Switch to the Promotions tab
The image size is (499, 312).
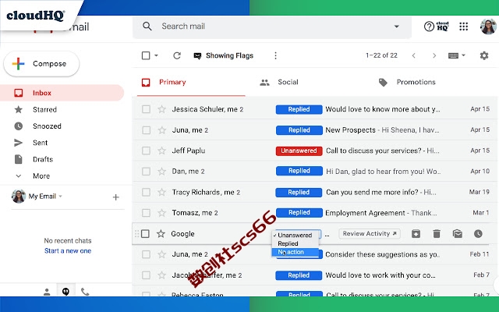coord(407,83)
